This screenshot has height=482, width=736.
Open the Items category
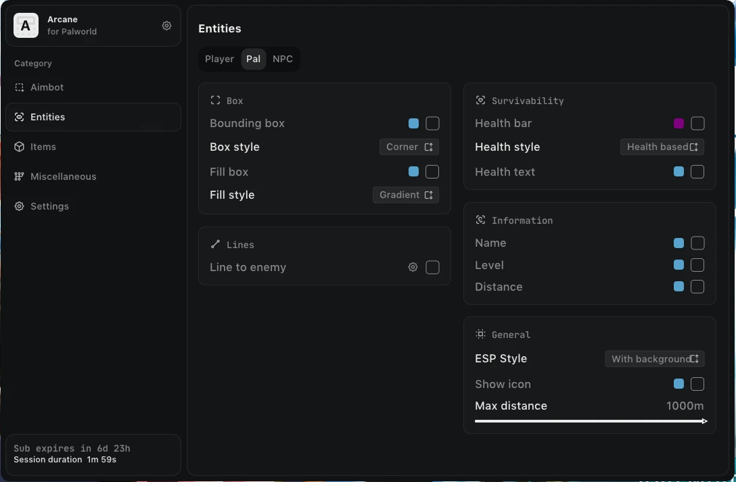pos(93,147)
